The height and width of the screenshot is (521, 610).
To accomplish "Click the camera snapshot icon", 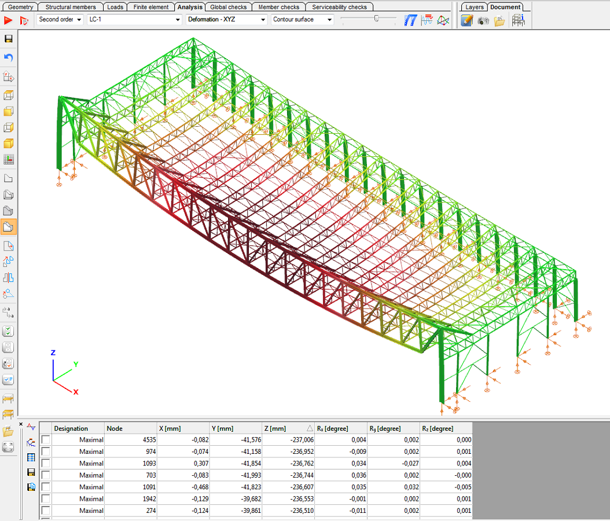I will pyautogui.click(x=483, y=20).
